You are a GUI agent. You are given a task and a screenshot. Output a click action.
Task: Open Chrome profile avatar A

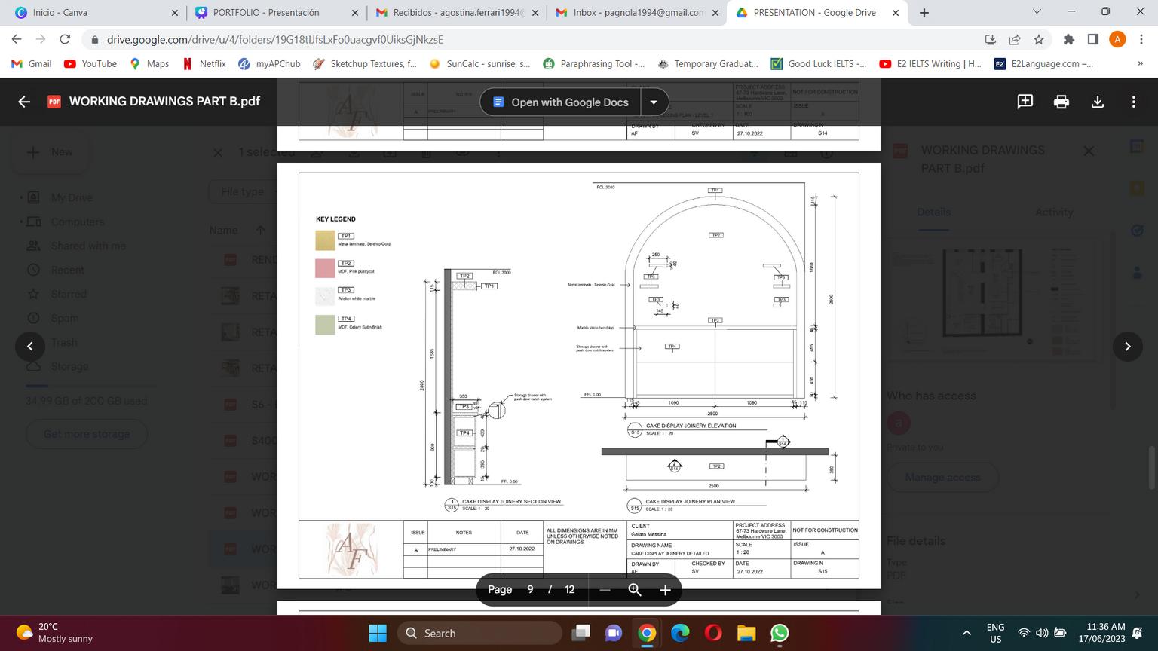pos(1117,40)
